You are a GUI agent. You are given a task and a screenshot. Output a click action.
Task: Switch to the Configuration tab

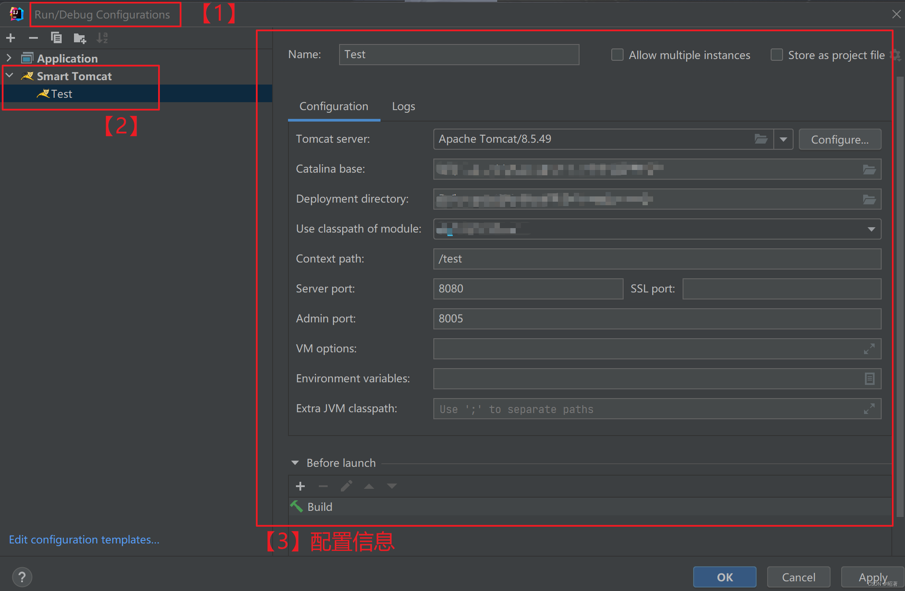[x=334, y=107]
